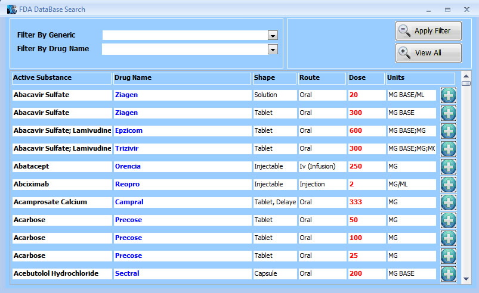The width and height of the screenshot is (479, 293).
Task: Click the Tablet, Delaye shape cell
Action: click(275, 202)
